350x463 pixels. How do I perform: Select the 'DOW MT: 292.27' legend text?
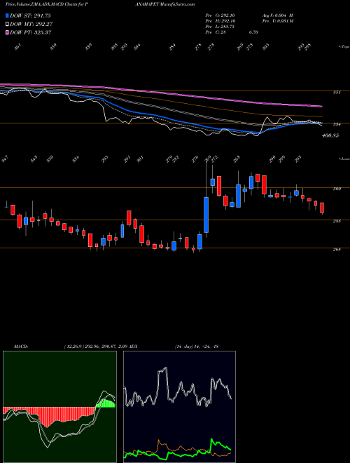pyautogui.click(x=31, y=25)
